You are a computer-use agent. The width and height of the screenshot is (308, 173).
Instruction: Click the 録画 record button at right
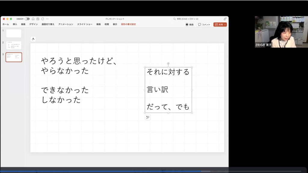click(189, 25)
